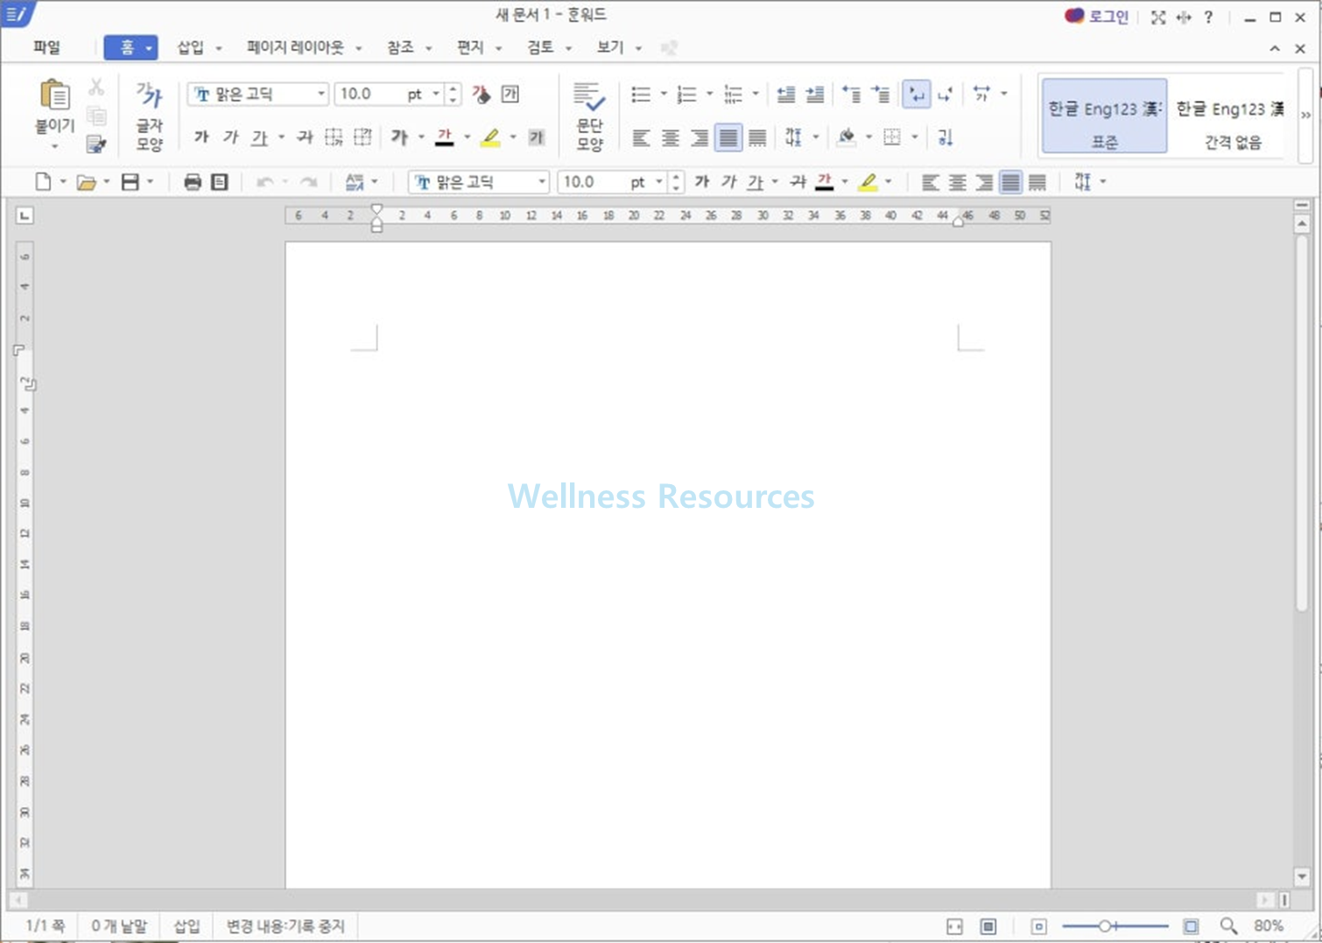
Task: Click the 1/1 쪽 page indicator
Action: click(45, 925)
